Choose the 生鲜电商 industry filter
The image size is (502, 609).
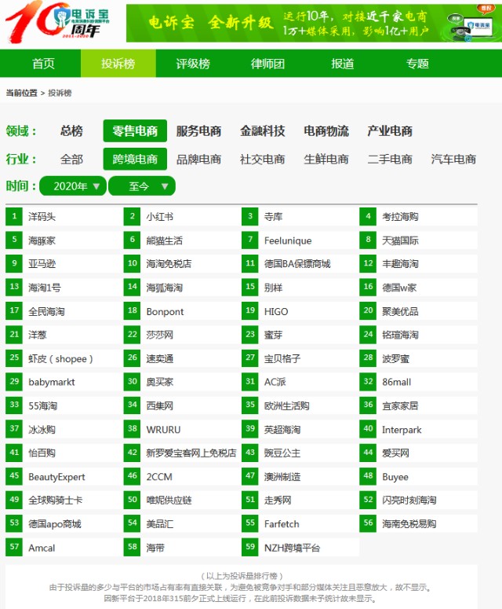coord(326,160)
